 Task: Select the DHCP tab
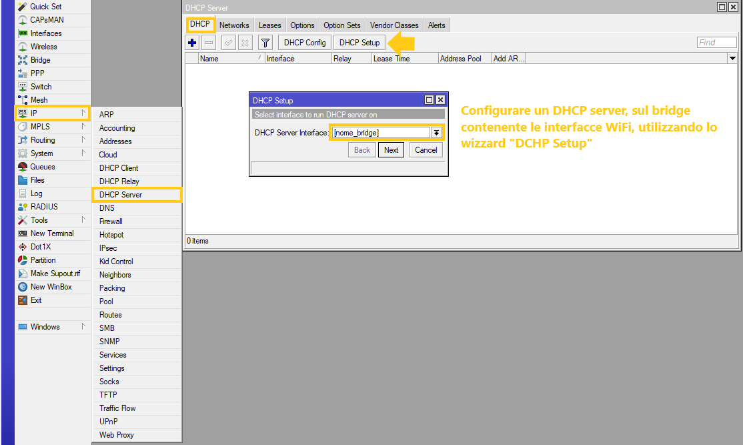(200, 24)
